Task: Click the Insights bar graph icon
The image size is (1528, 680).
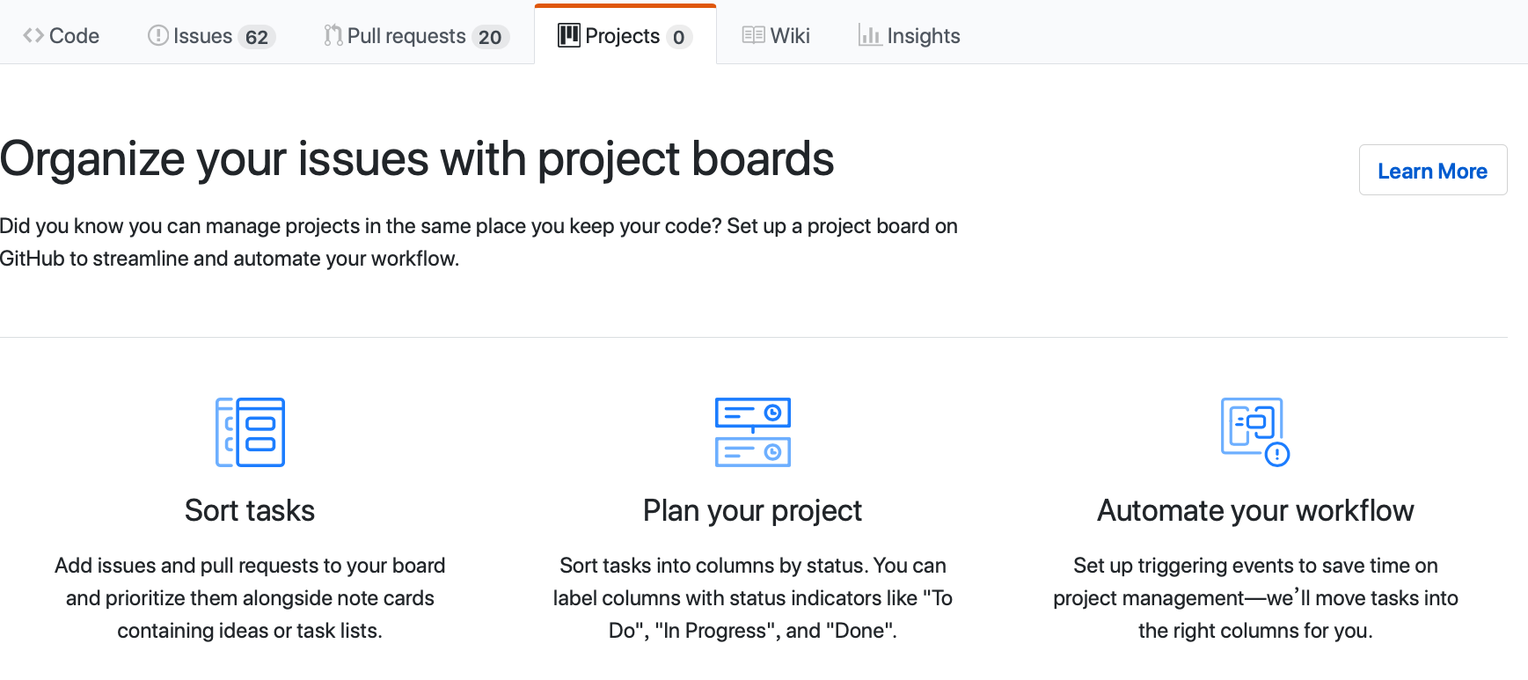Action: click(870, 36)
